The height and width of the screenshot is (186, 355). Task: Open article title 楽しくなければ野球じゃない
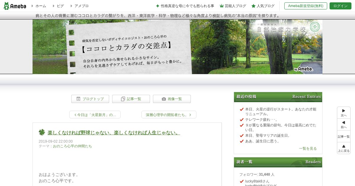(114, 133)
